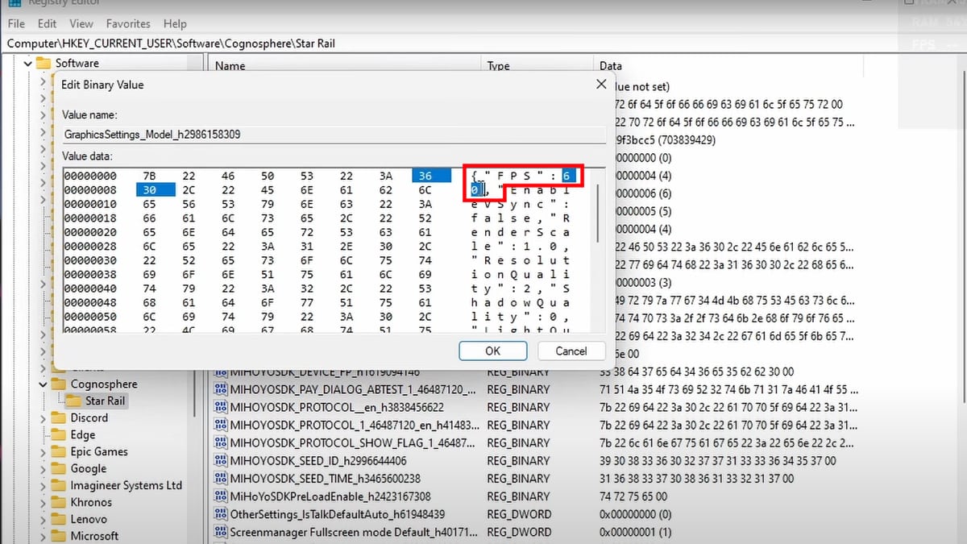Open the Favorites menu
This screenshot has width=967, height=544.
[x=128, y=24]
